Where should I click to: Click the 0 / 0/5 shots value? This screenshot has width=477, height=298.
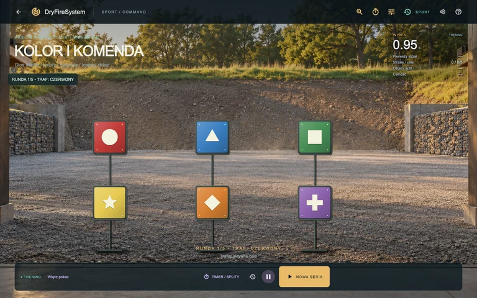click(x=457, y=62)
